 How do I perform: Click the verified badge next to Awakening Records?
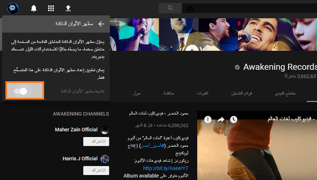(x=237, y=67)
